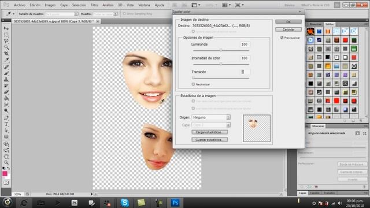Select the Path Selection tool
The height and width of the screenshot is (208, 370).
pos(6,131)
